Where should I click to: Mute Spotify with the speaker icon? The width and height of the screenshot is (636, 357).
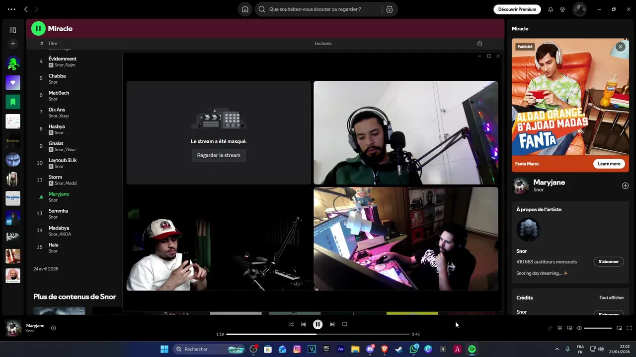coord(579,328)
